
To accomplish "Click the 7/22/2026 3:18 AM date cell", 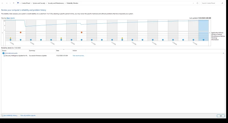I will click(62, 56).
